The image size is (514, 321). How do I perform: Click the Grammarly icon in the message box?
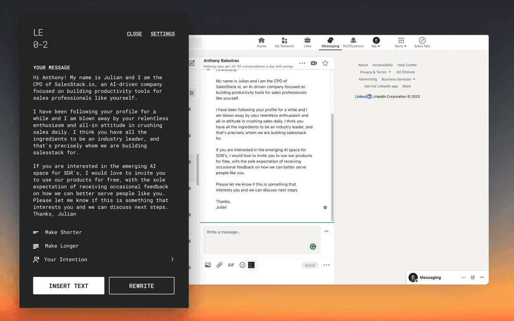coord(313,247)
